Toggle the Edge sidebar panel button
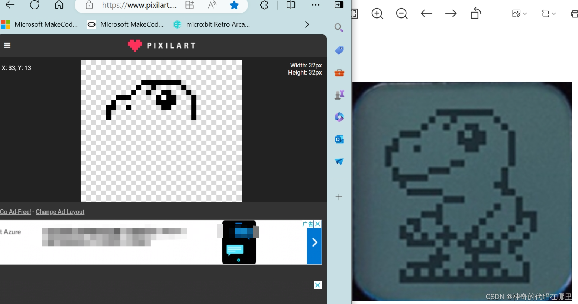The height and width of the screenshot is (304, 578). (x=339, y=5)
